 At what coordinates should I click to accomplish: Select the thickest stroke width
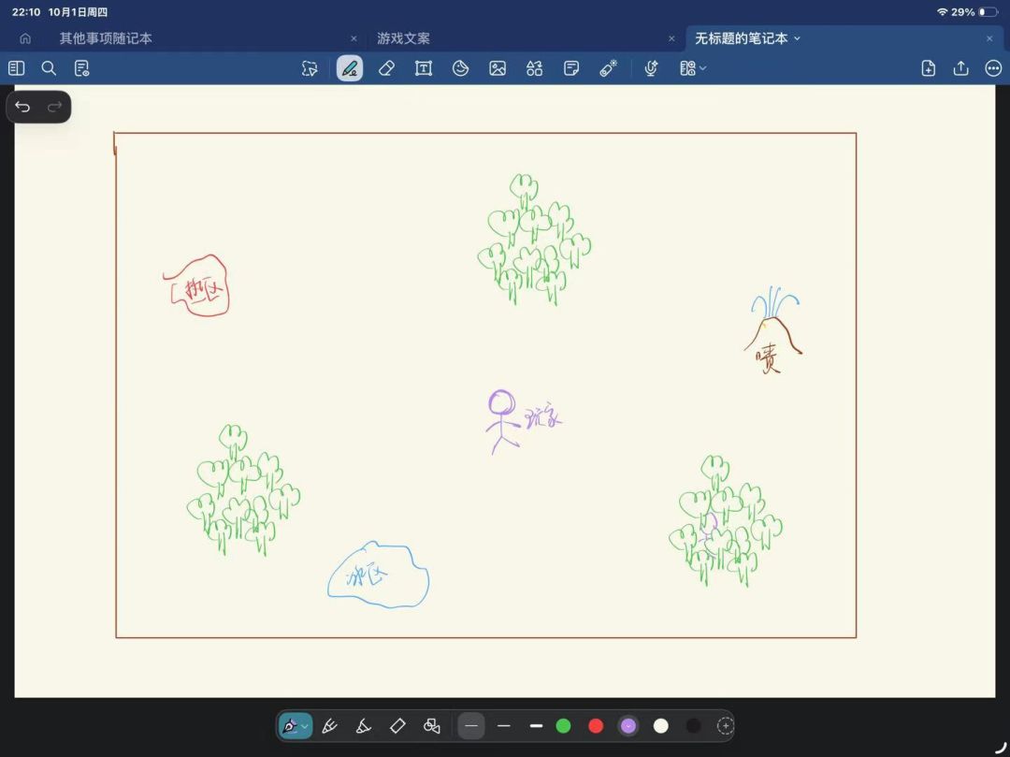[536, 726]
